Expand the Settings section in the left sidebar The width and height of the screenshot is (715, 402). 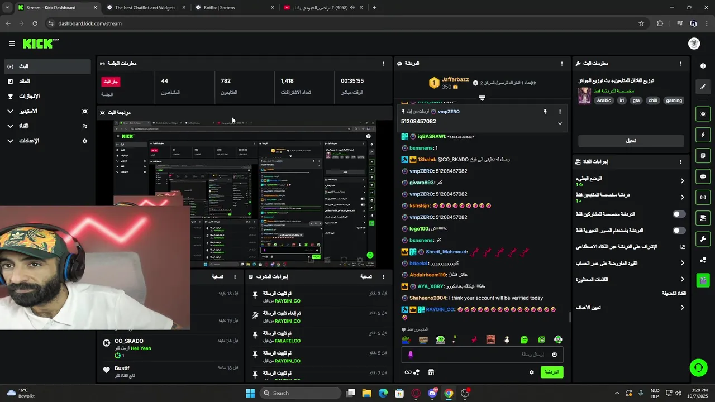[x=47, y=141]
